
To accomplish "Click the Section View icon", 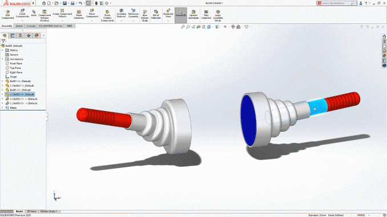I will (199, 27).
